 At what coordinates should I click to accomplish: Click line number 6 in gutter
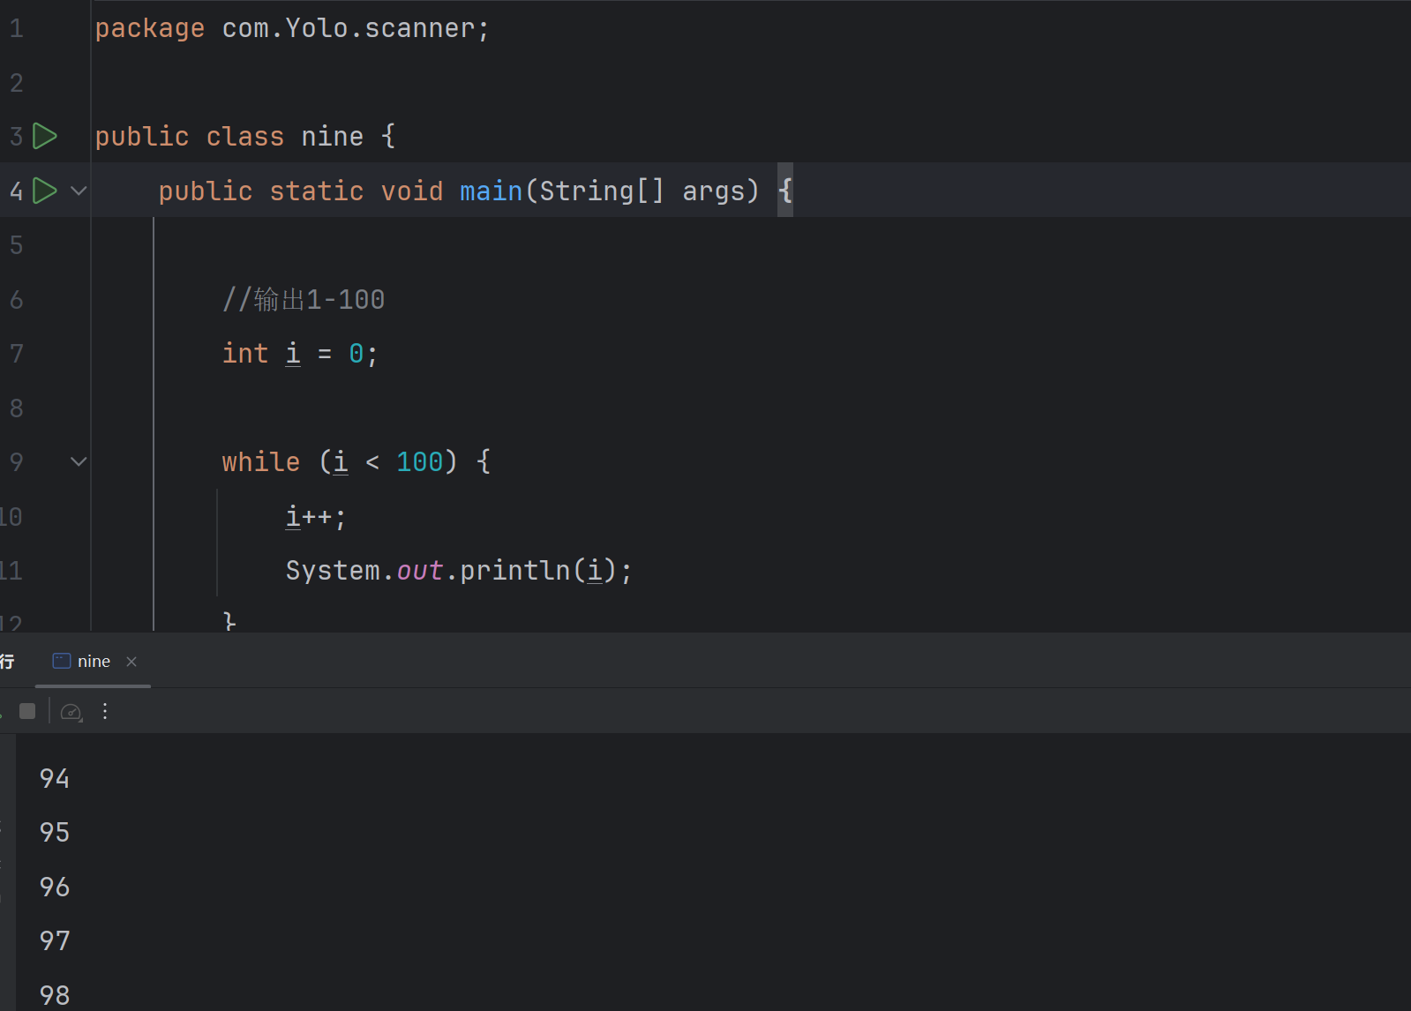tap(17, 300)
